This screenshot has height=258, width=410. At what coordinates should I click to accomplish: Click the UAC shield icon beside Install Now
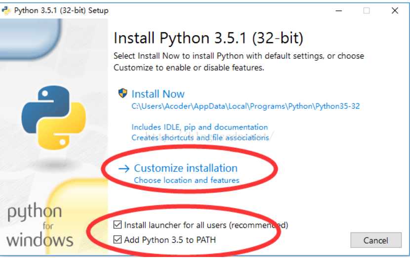point(123,93)
